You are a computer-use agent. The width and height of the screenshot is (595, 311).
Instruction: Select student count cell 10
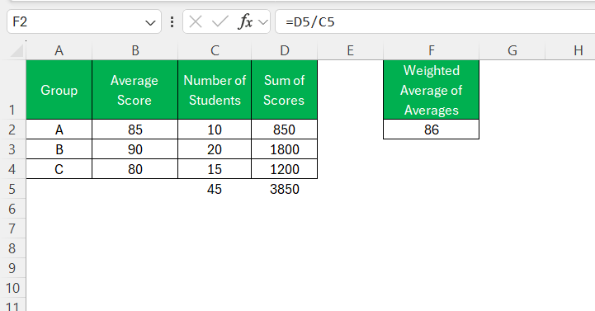(215, 130)
